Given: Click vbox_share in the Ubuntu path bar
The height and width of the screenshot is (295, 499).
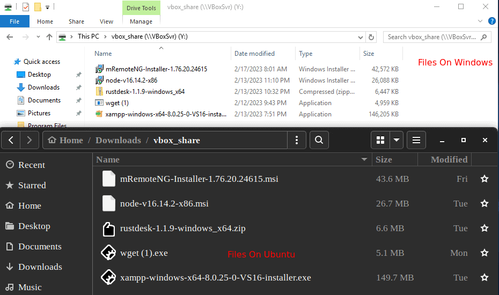Looking at the screenshot, I should click(177, 140).
